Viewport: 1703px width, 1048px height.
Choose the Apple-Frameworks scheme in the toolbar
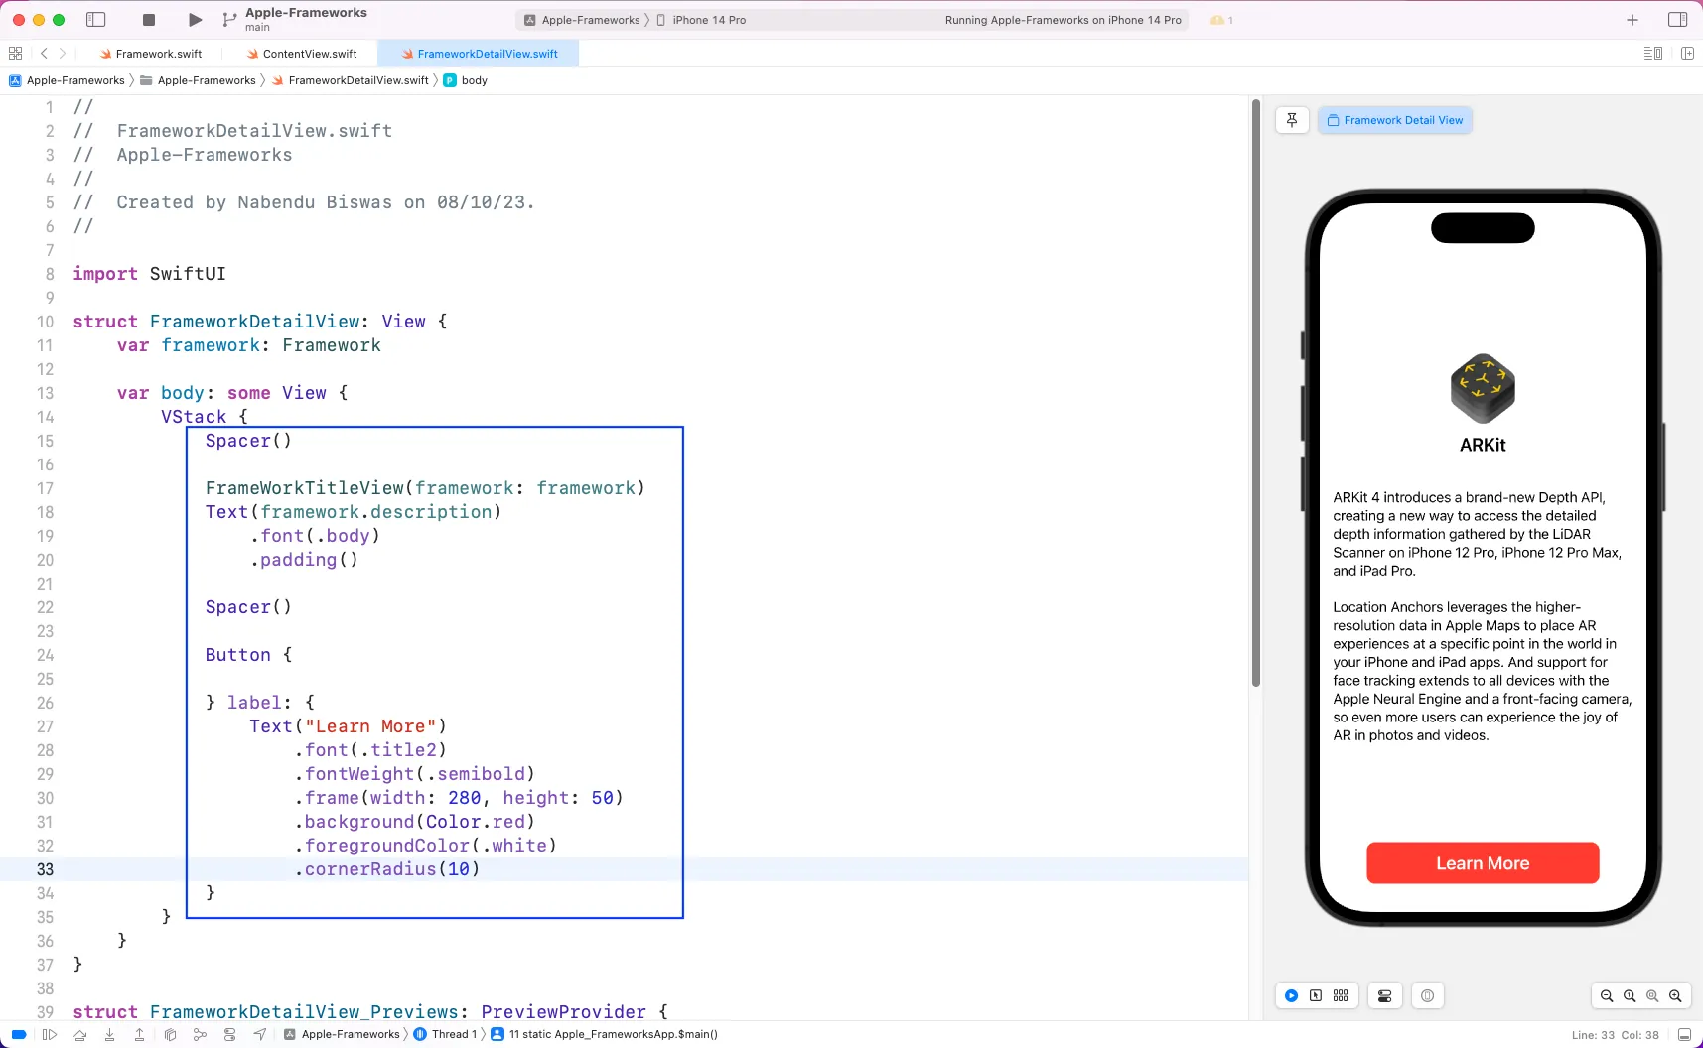tap(582, 20)
